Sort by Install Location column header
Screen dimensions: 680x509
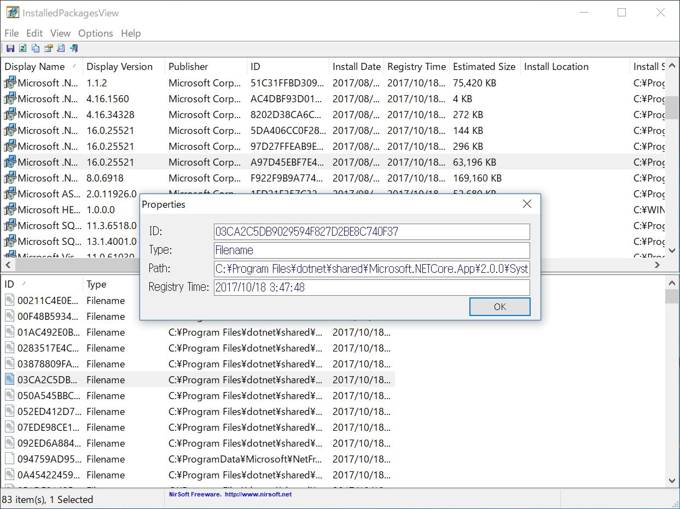(575, 67)
